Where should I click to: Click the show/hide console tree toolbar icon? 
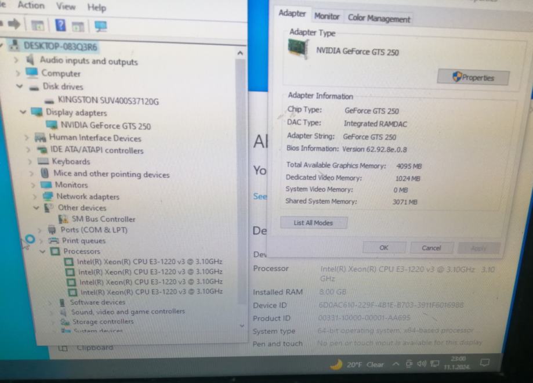click(37, 26)
